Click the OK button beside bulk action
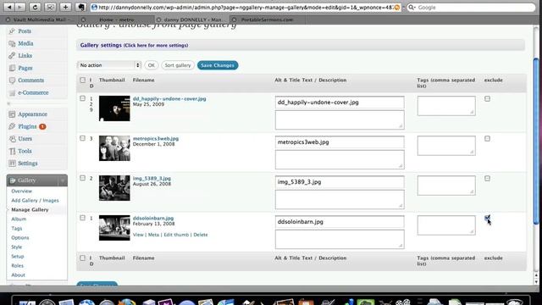542x305 pixels. point(151,65)
